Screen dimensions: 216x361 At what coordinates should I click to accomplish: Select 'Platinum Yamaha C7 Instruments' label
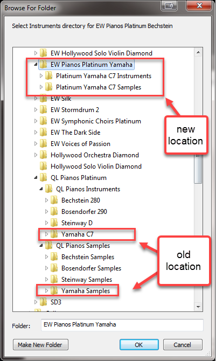pyautogui.click(x=103, y=76)
